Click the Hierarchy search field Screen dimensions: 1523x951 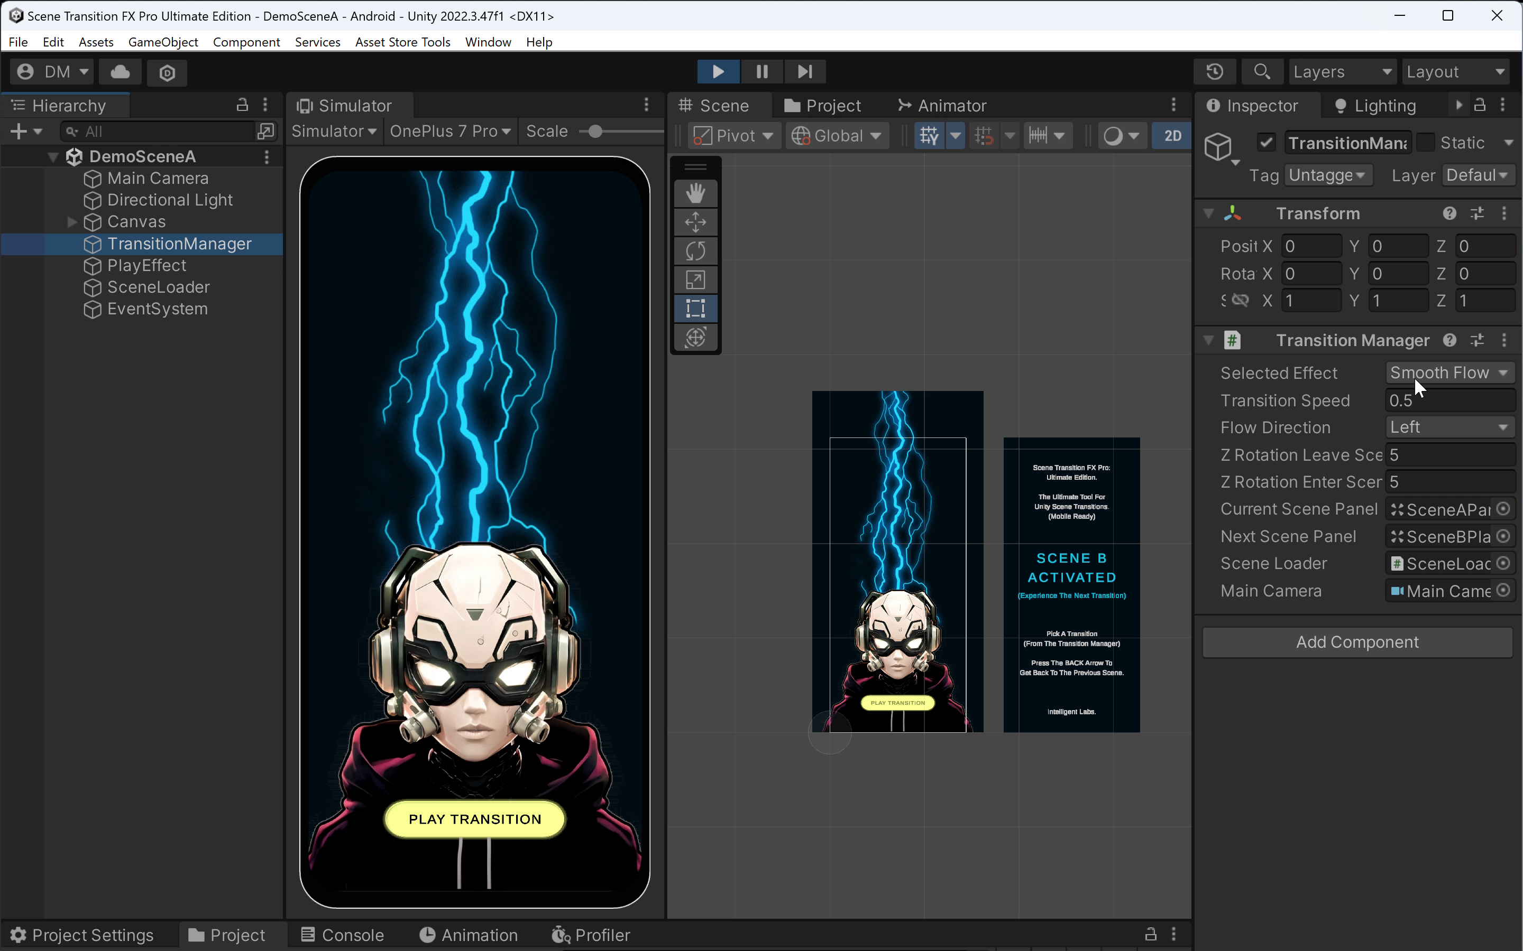pos(158,132)
